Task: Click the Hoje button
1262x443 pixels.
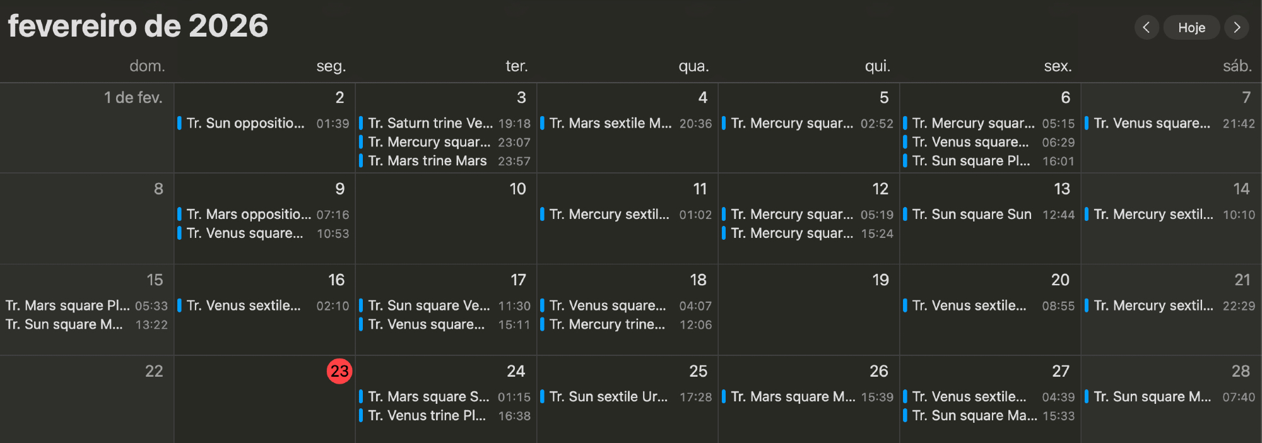Action: click(x=1191, y=28)
